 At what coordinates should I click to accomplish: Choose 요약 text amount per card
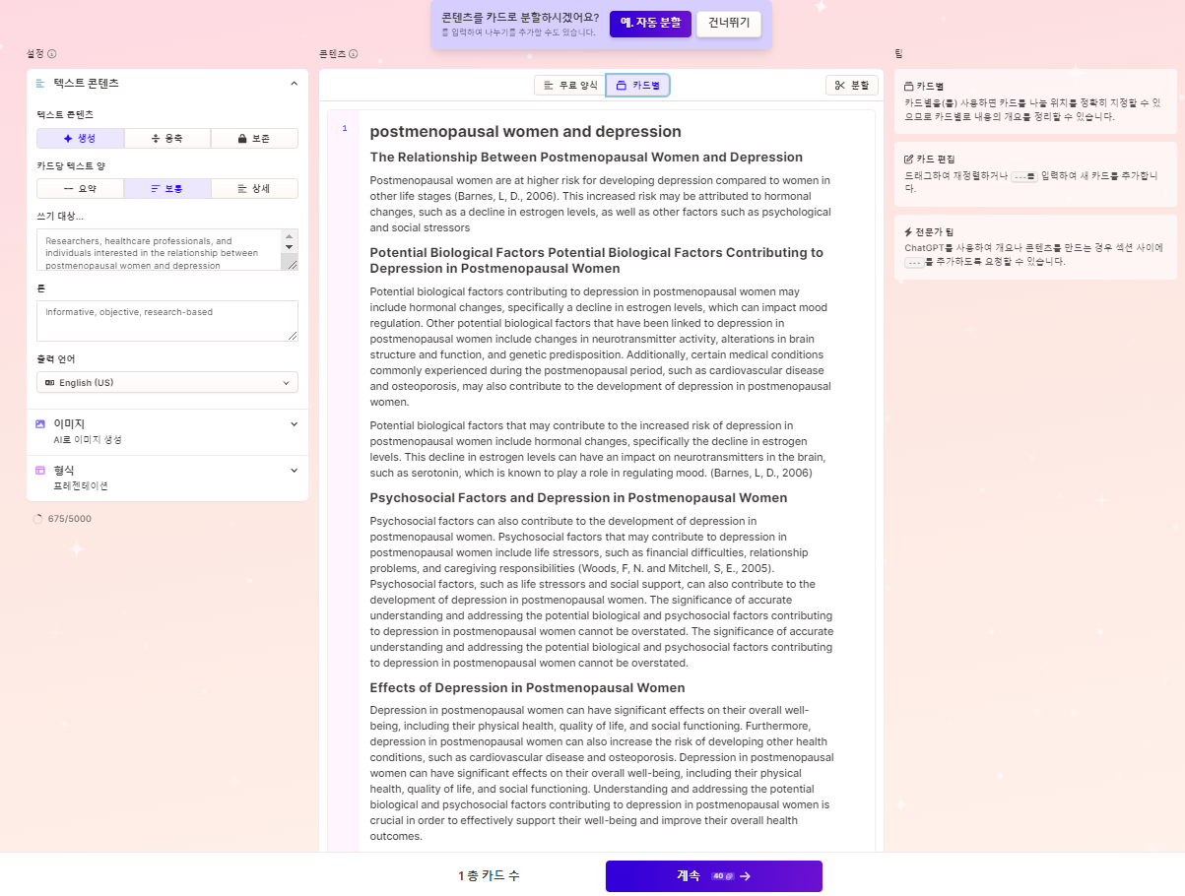[x=80, y=188]
